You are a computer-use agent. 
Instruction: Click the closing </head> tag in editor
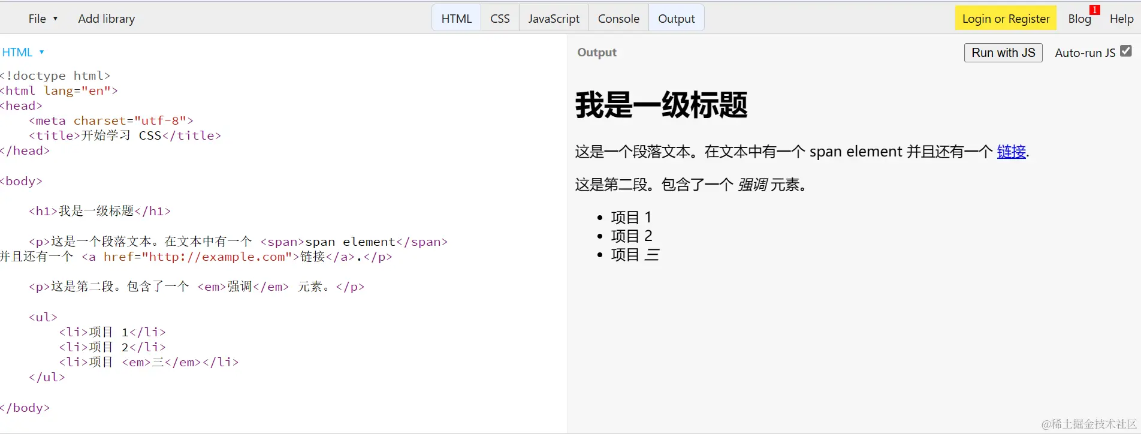coord(25,150)
